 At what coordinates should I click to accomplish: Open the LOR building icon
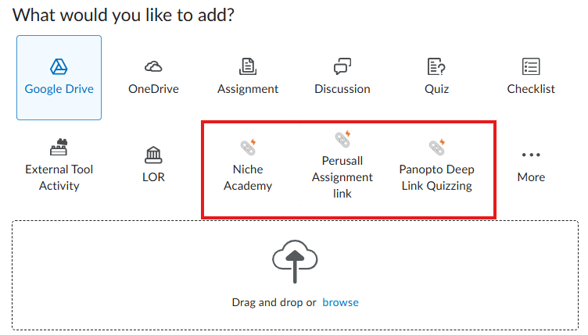pyautogui.click(x=153, y=155)
